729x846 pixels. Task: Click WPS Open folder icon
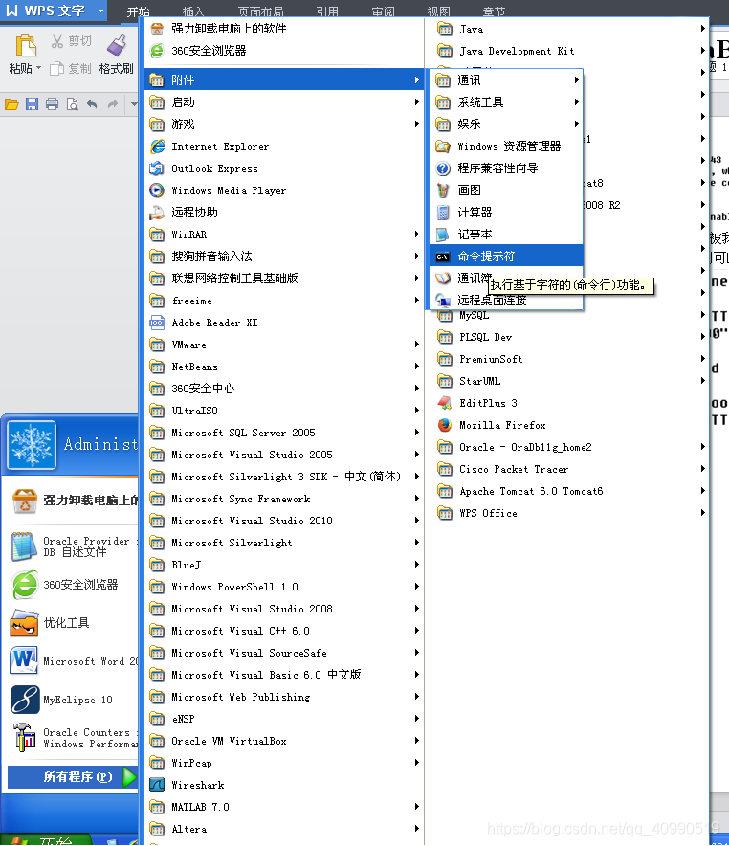pyautogui.click(x=11, y=104)
